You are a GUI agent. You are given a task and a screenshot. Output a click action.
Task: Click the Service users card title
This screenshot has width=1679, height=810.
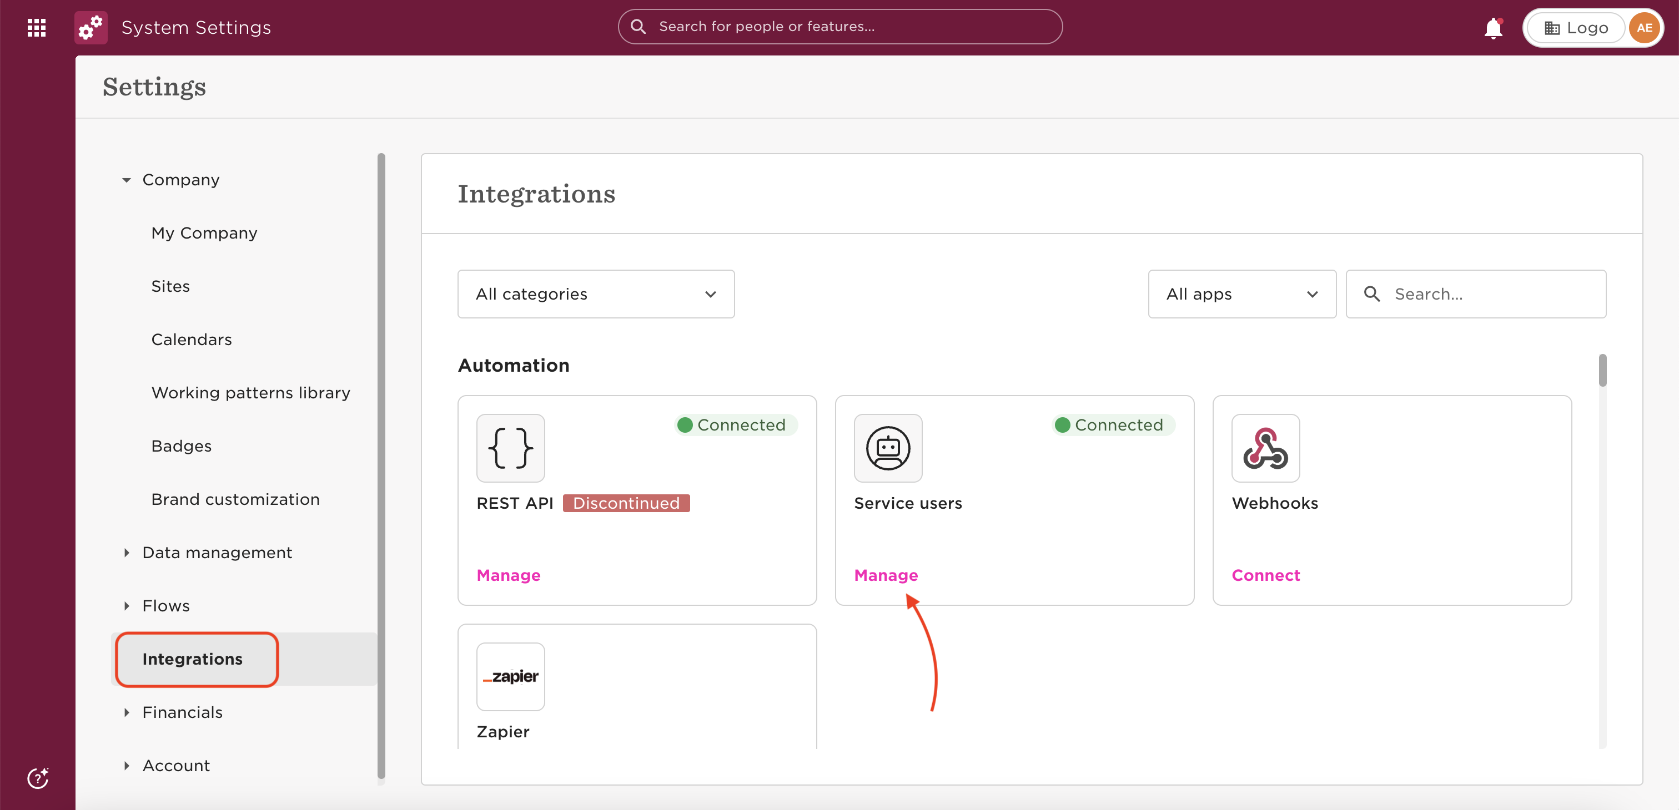(908, 503)
